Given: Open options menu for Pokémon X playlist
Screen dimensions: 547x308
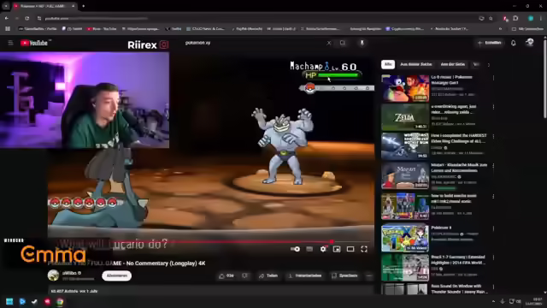Looking at the screenshot, I should 493,228.
